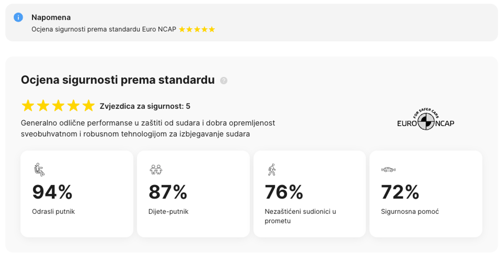Click the child passengers icon
This screenshot has width=501, height=257.
click(156, 170)
